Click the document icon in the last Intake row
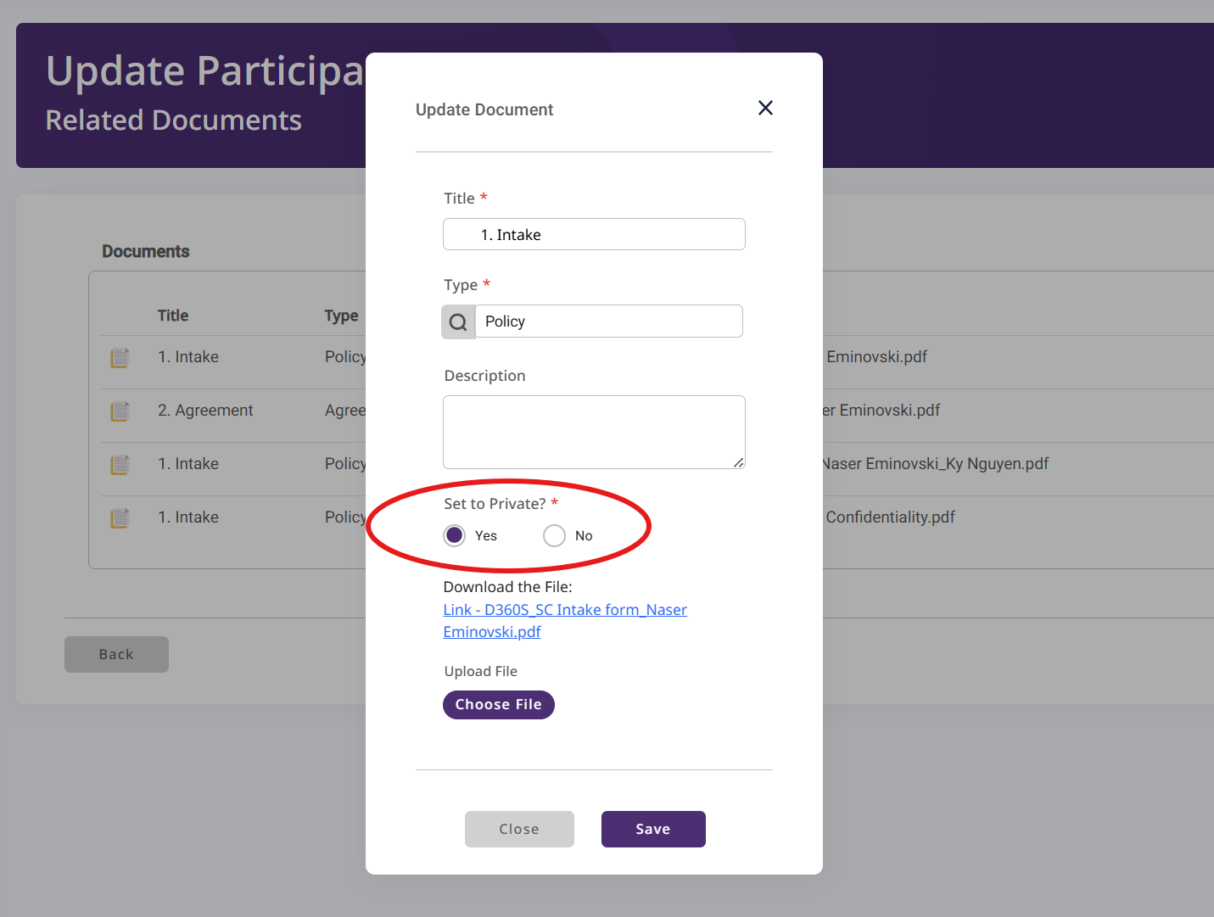The height and width of the screenshot is (917, 1214). (120, 518)
